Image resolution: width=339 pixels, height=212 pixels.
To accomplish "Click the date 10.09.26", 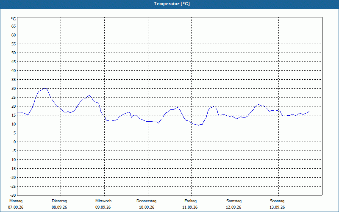I will (x=147, y=207).
